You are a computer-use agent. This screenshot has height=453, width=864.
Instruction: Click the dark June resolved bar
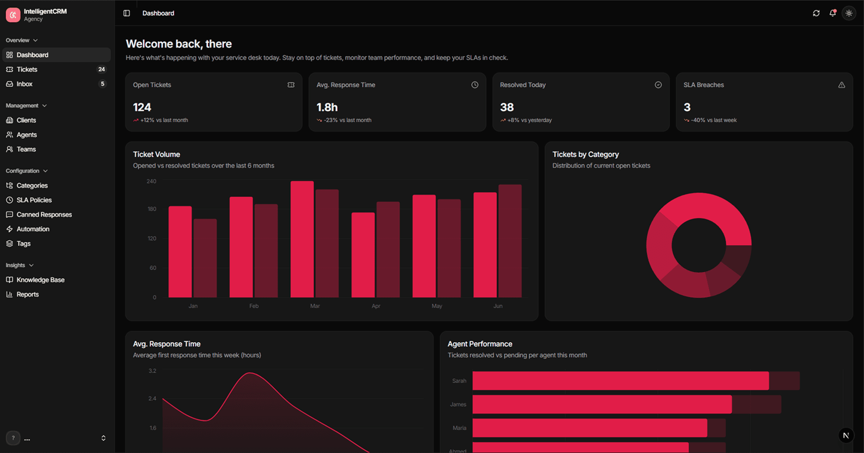510,241
